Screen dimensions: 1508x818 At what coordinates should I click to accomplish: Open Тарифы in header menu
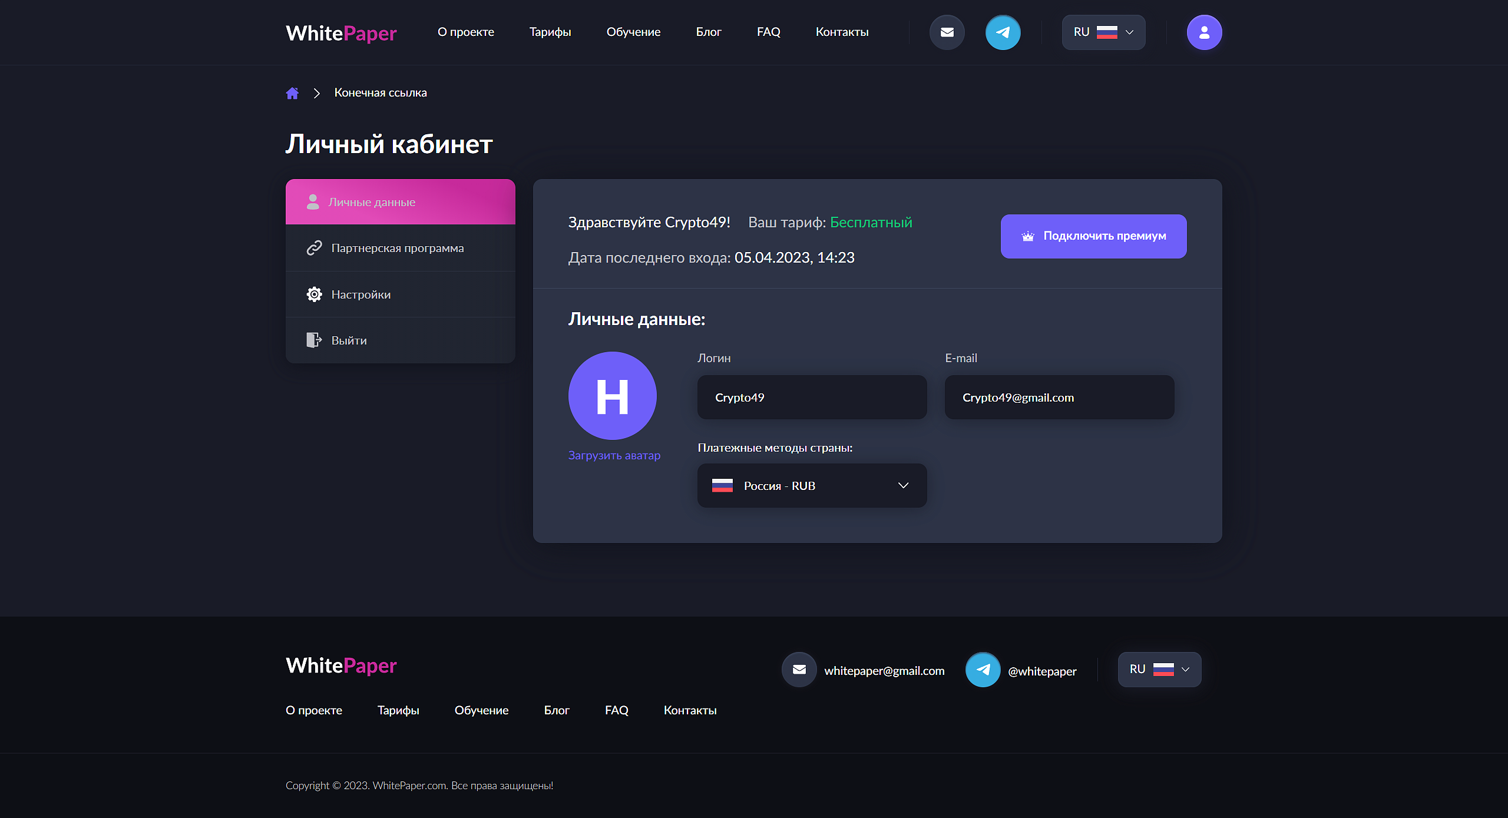tap(550, 32)
